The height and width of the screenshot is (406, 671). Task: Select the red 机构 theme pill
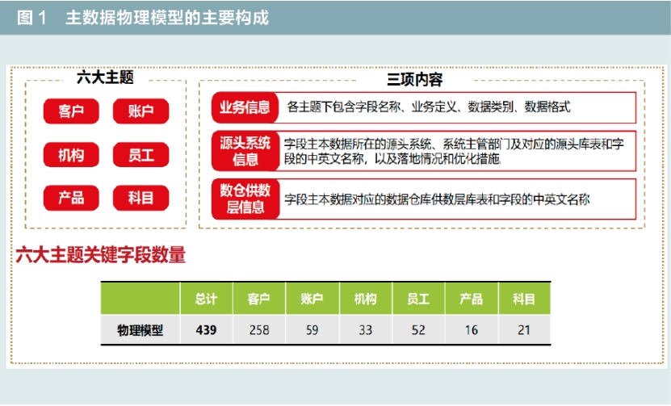tap(71, 154)
